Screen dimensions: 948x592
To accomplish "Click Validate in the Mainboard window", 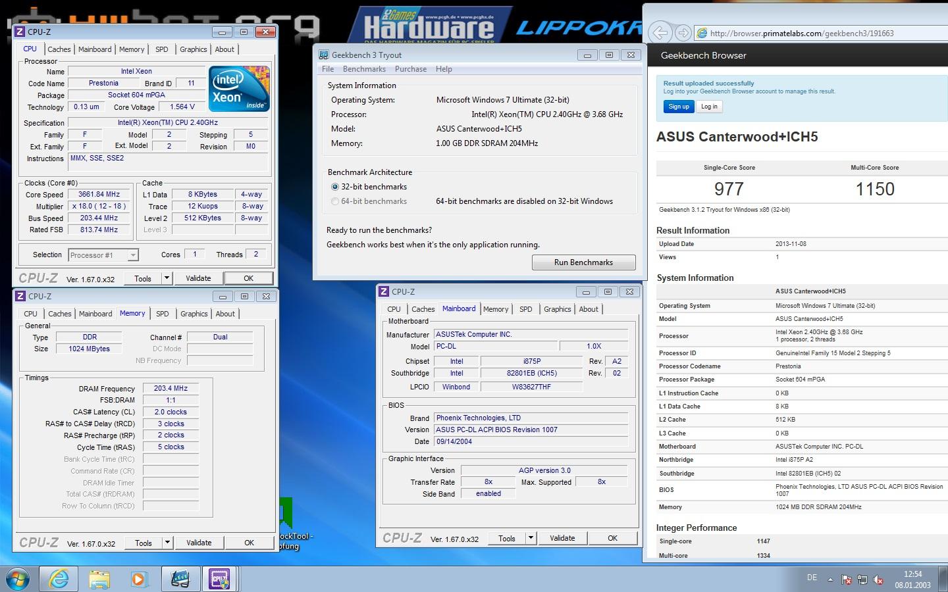I will tap(562, 538).
